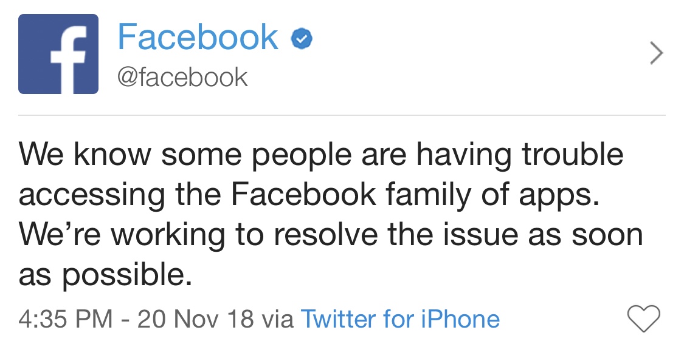Select the @facebook handle
Viewport: 684px width, 347px height.
(182, 78)
